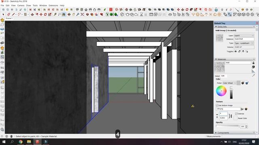Switch to Select tab in Materials
The image size is (259, 145).
click(x=217, y=76)
